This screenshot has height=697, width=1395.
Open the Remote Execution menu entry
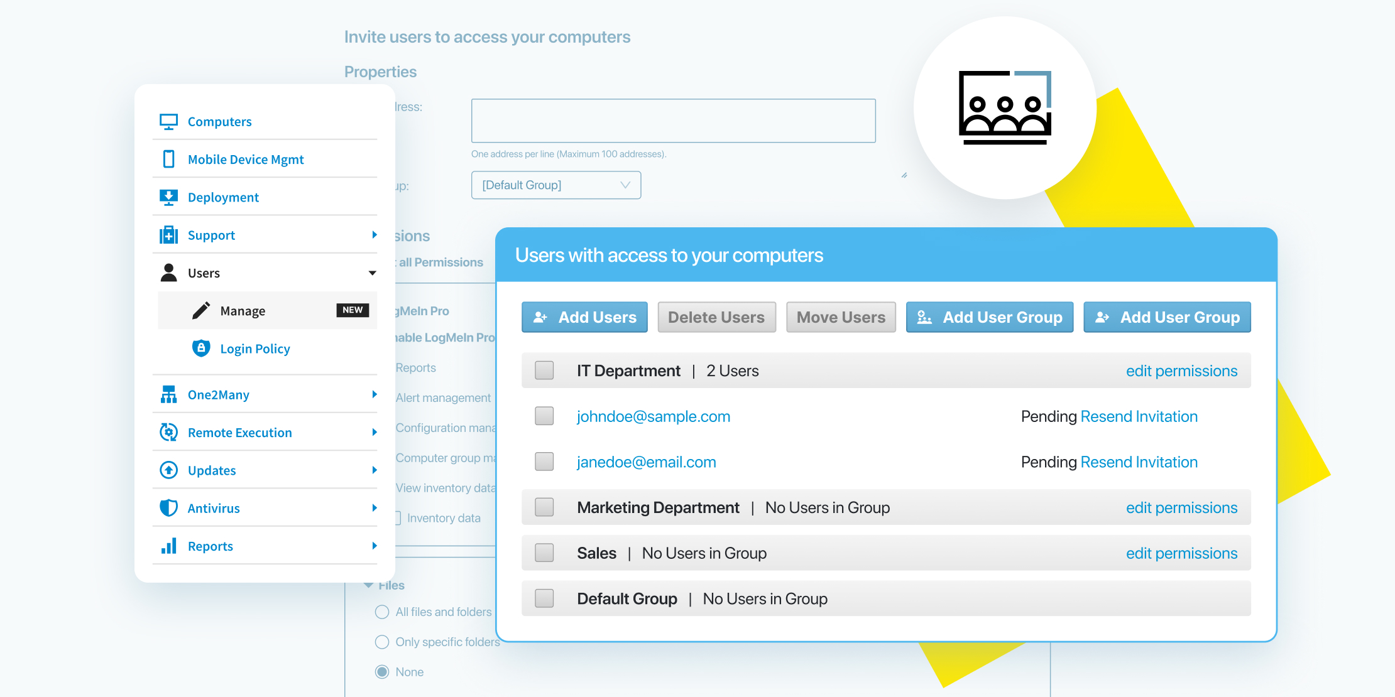[239, 432]
